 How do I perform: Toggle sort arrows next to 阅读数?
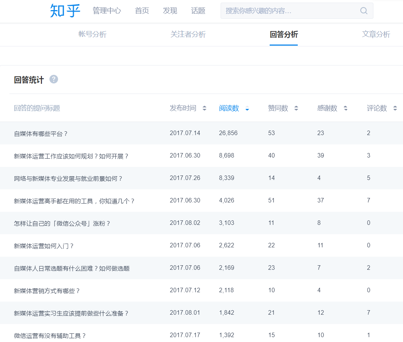click(247, 108)
